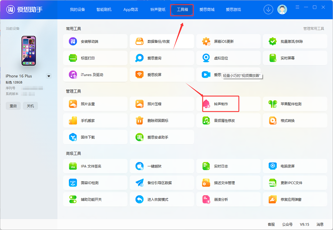333x230 pixels.
Task: Click the 爱思助手 logo
Action: (x=24, y=10)
